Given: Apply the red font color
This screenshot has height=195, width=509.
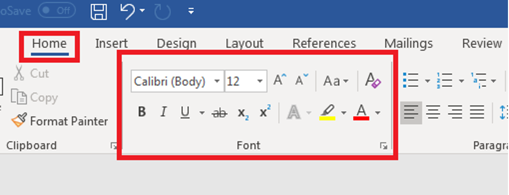Looking at the screenshot, I should click(x=361, y=113).
